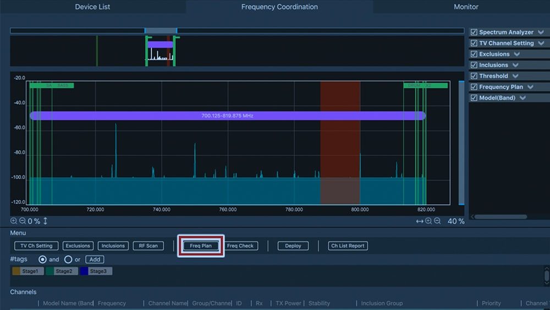Expand the Spectrum Analyzer section chevron
Screen dimensions: 550x310
click(x=541, y=32)
